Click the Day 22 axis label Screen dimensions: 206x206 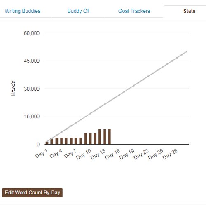(x=141, y=154)
